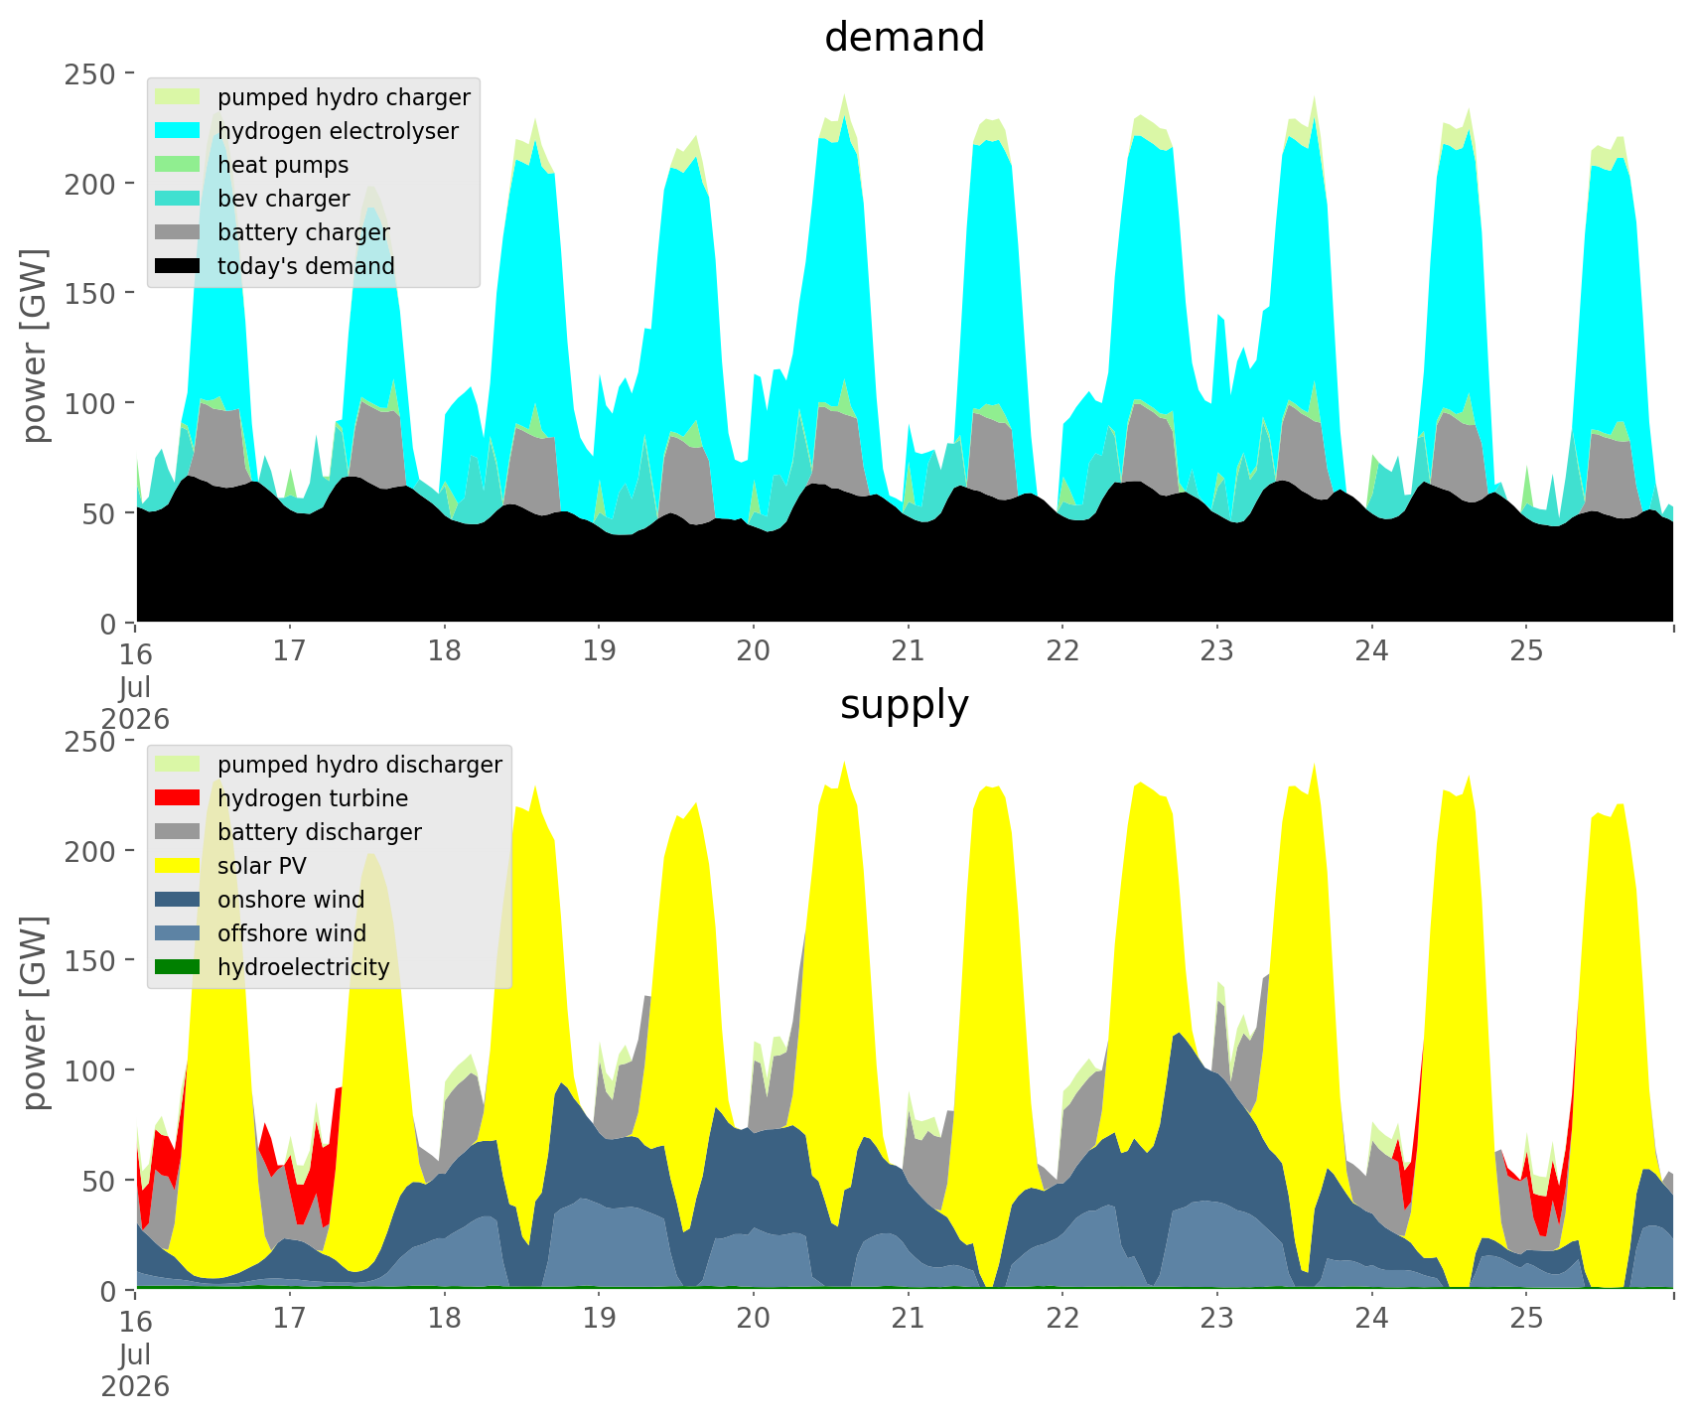
Task: Click the "offshore wind" legend label
Action: pyautogui.click(x=292, y=933)
